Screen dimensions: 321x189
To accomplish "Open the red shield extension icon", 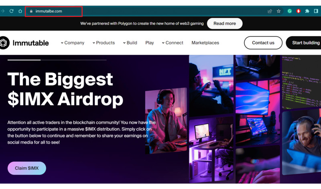I will 299,11.
